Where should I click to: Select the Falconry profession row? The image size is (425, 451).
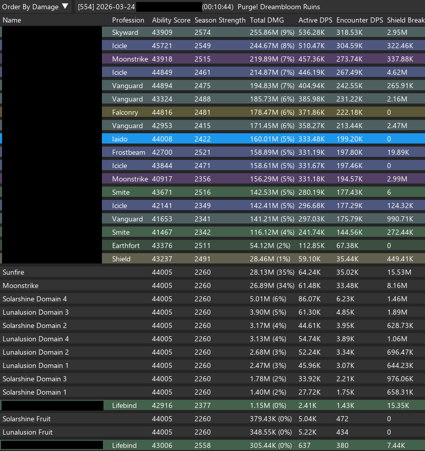[x=213, y=112]
